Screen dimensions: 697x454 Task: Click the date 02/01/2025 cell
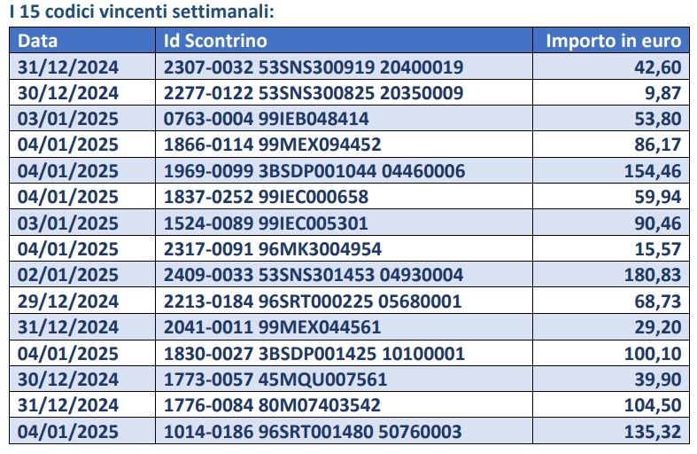(x=82, y=275)
